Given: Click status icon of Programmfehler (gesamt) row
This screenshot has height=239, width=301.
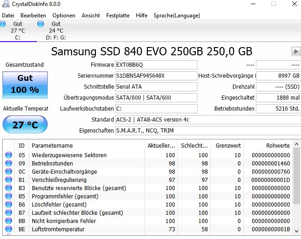Looking at the screenshot, I should pyautogui.click(x=9, y=196).
